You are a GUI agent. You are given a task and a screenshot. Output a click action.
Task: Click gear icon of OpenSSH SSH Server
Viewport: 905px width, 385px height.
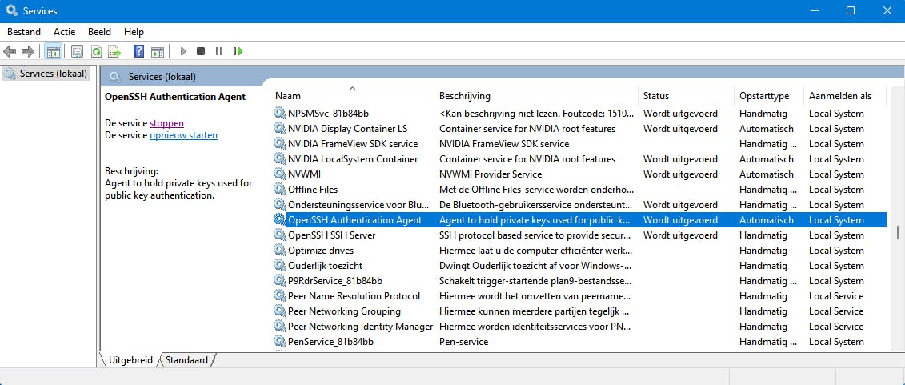pos(279,235)
